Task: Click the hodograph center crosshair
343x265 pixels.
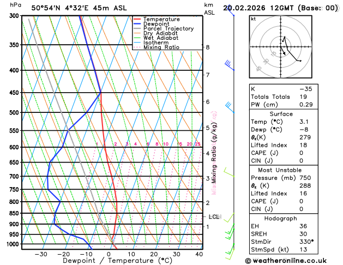Action: [x=281, y=47]
